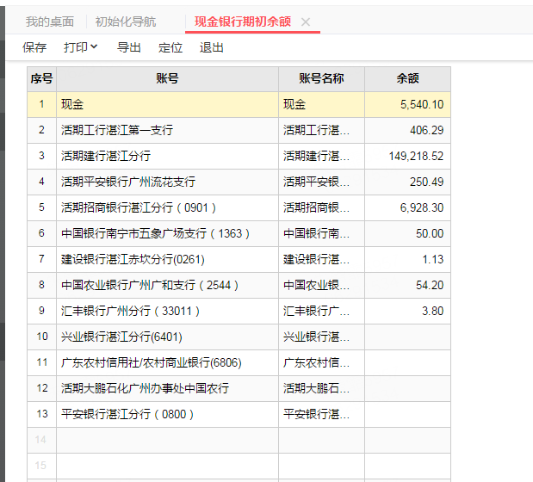
Task: Select 账号名称 cell 平安银行湛...
Action: point(321,414)
